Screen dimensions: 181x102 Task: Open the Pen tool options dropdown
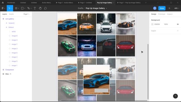pos(31,8)
